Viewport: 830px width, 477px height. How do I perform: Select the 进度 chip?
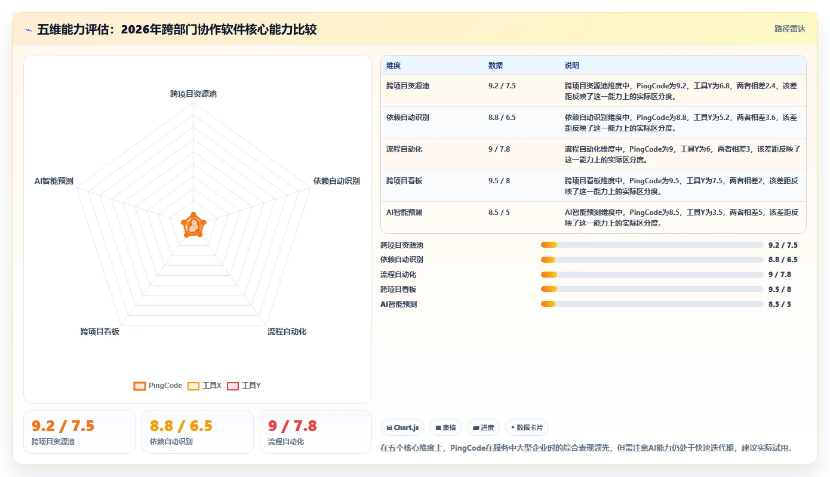tap(483, 427)
